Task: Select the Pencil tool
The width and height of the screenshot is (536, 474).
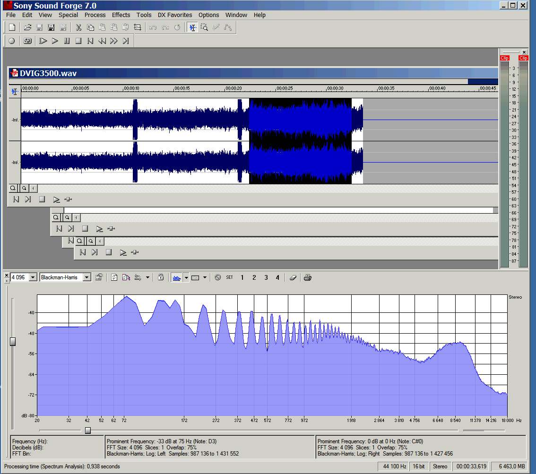Action: point(216,27)
